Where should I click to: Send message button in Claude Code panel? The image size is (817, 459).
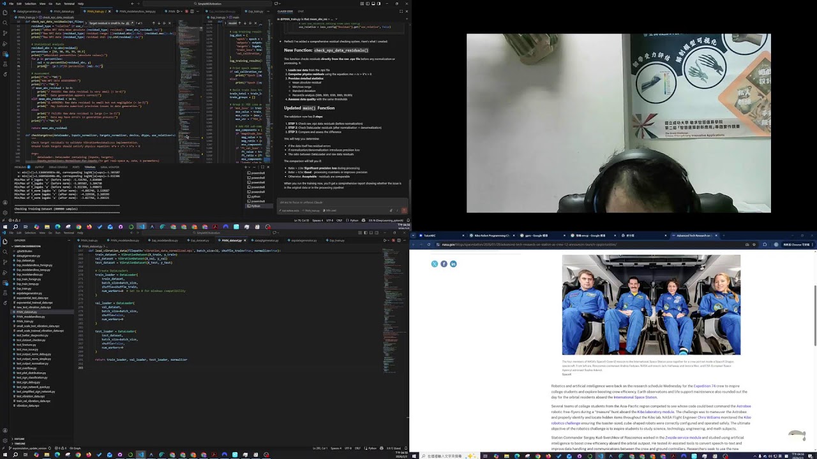[404, 210]
